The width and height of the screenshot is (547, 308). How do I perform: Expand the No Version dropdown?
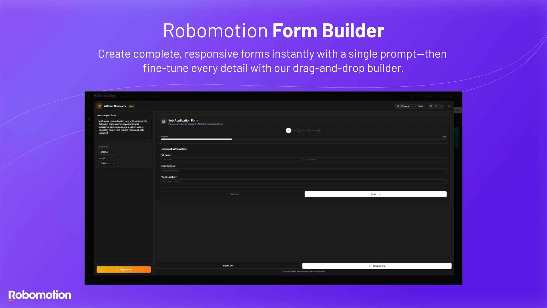[x=161, y=96]
